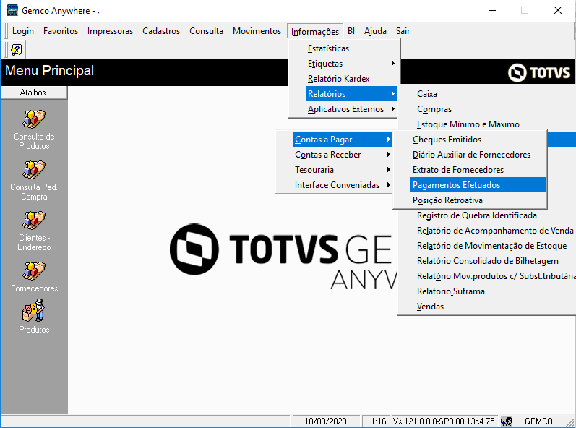Minimize the Gemco Anywhere window

(492, 10)
